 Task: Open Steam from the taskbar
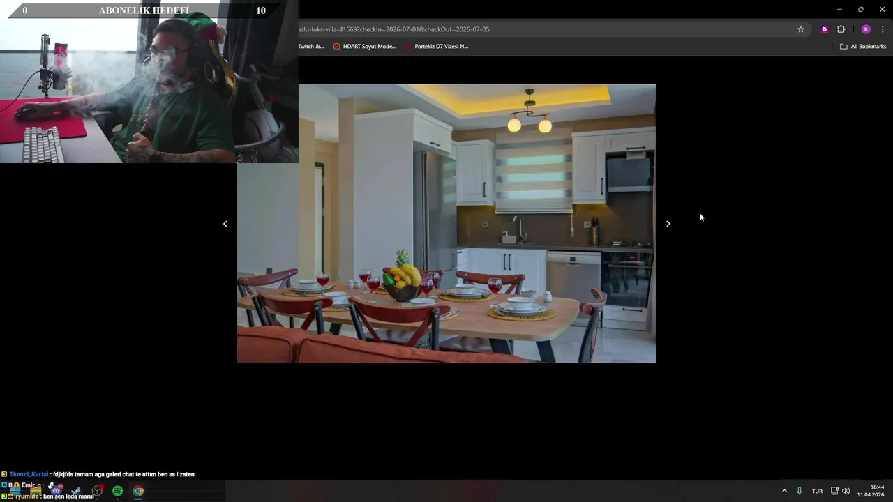click(x=77, y=491)
